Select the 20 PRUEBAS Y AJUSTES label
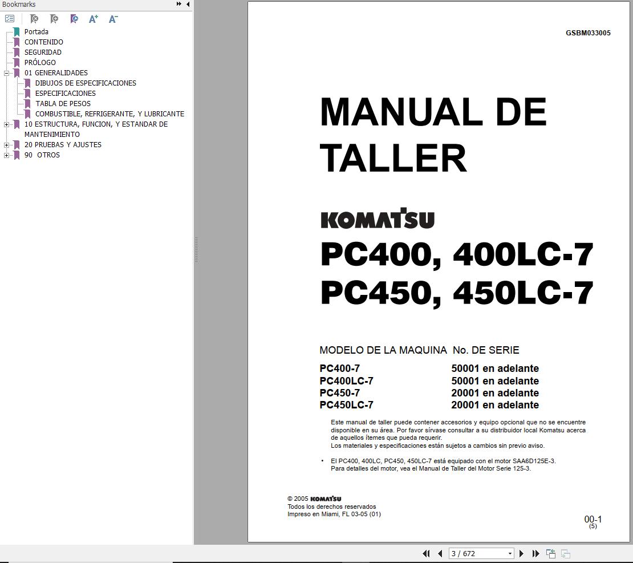633x563 pixels. coord(63,144)
